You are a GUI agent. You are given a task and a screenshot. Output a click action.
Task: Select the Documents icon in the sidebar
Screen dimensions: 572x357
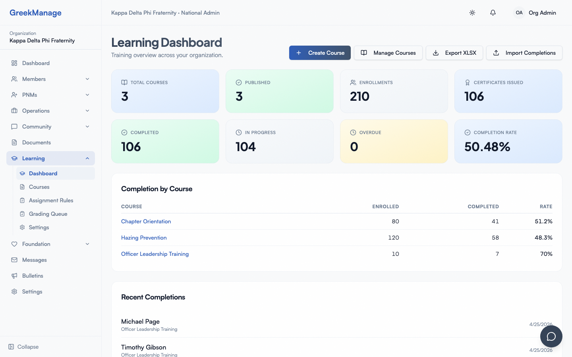tap(14, 142)
